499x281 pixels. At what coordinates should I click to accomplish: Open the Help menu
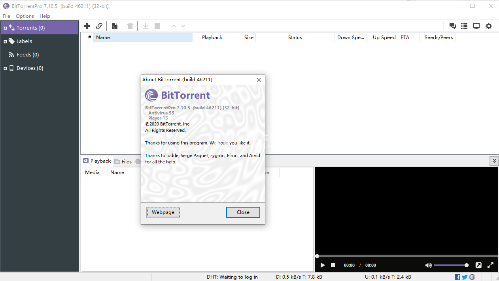tap(45, 16)
